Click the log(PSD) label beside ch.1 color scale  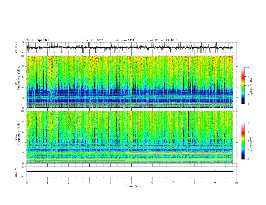[251, 87]
